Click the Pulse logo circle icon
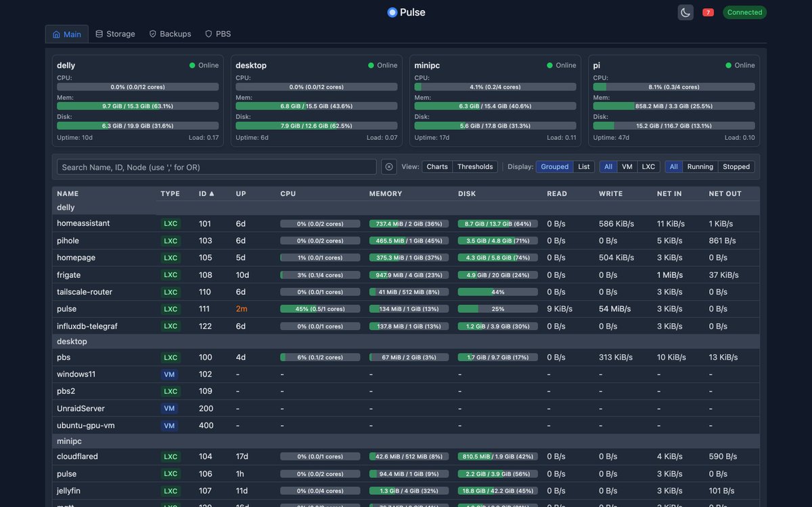The image size is (812, 507). tap(392, 12)
